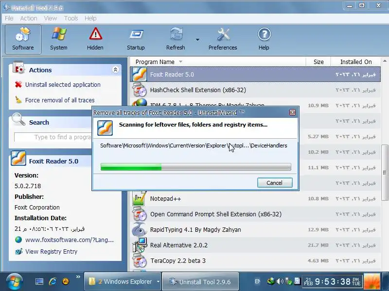
Task: Open the dropdown arrow beside Refresh
Action: click(197, 40)
